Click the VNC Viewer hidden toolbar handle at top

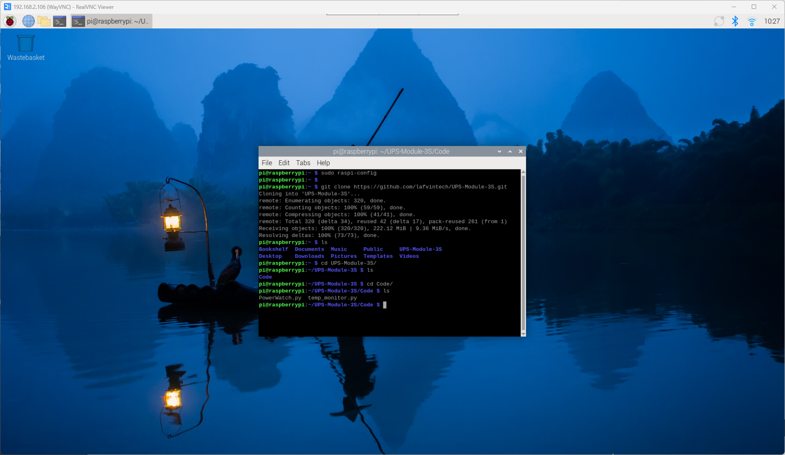point(392,14)
